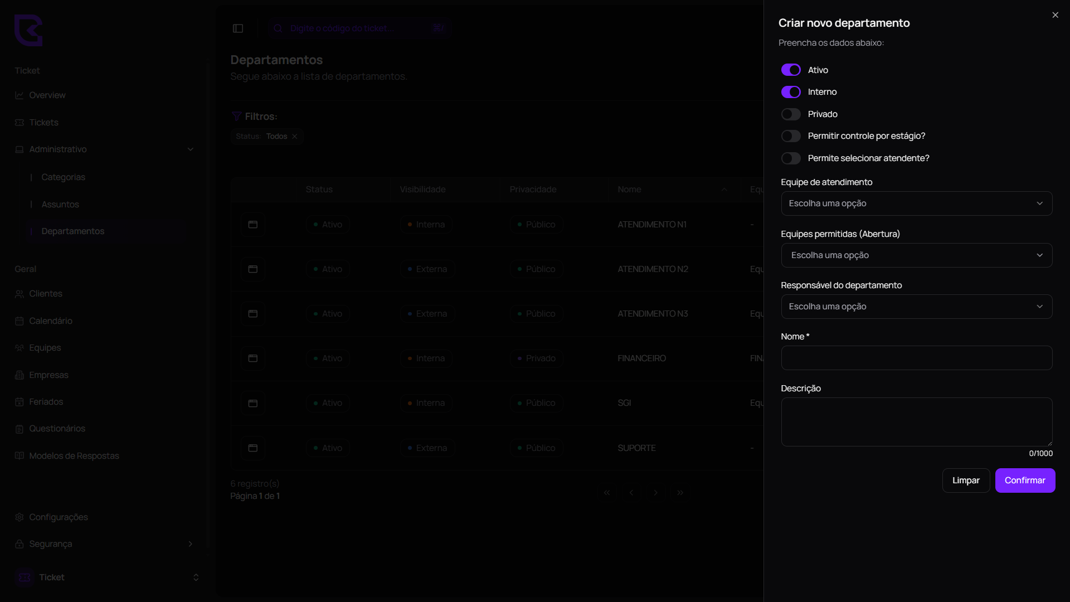Image resolution: width=1070 pixels, height=602 pixels.
Task: Open the Equipes permitidas (Abertura) dropdown
Action: click(x=916, y=255)
